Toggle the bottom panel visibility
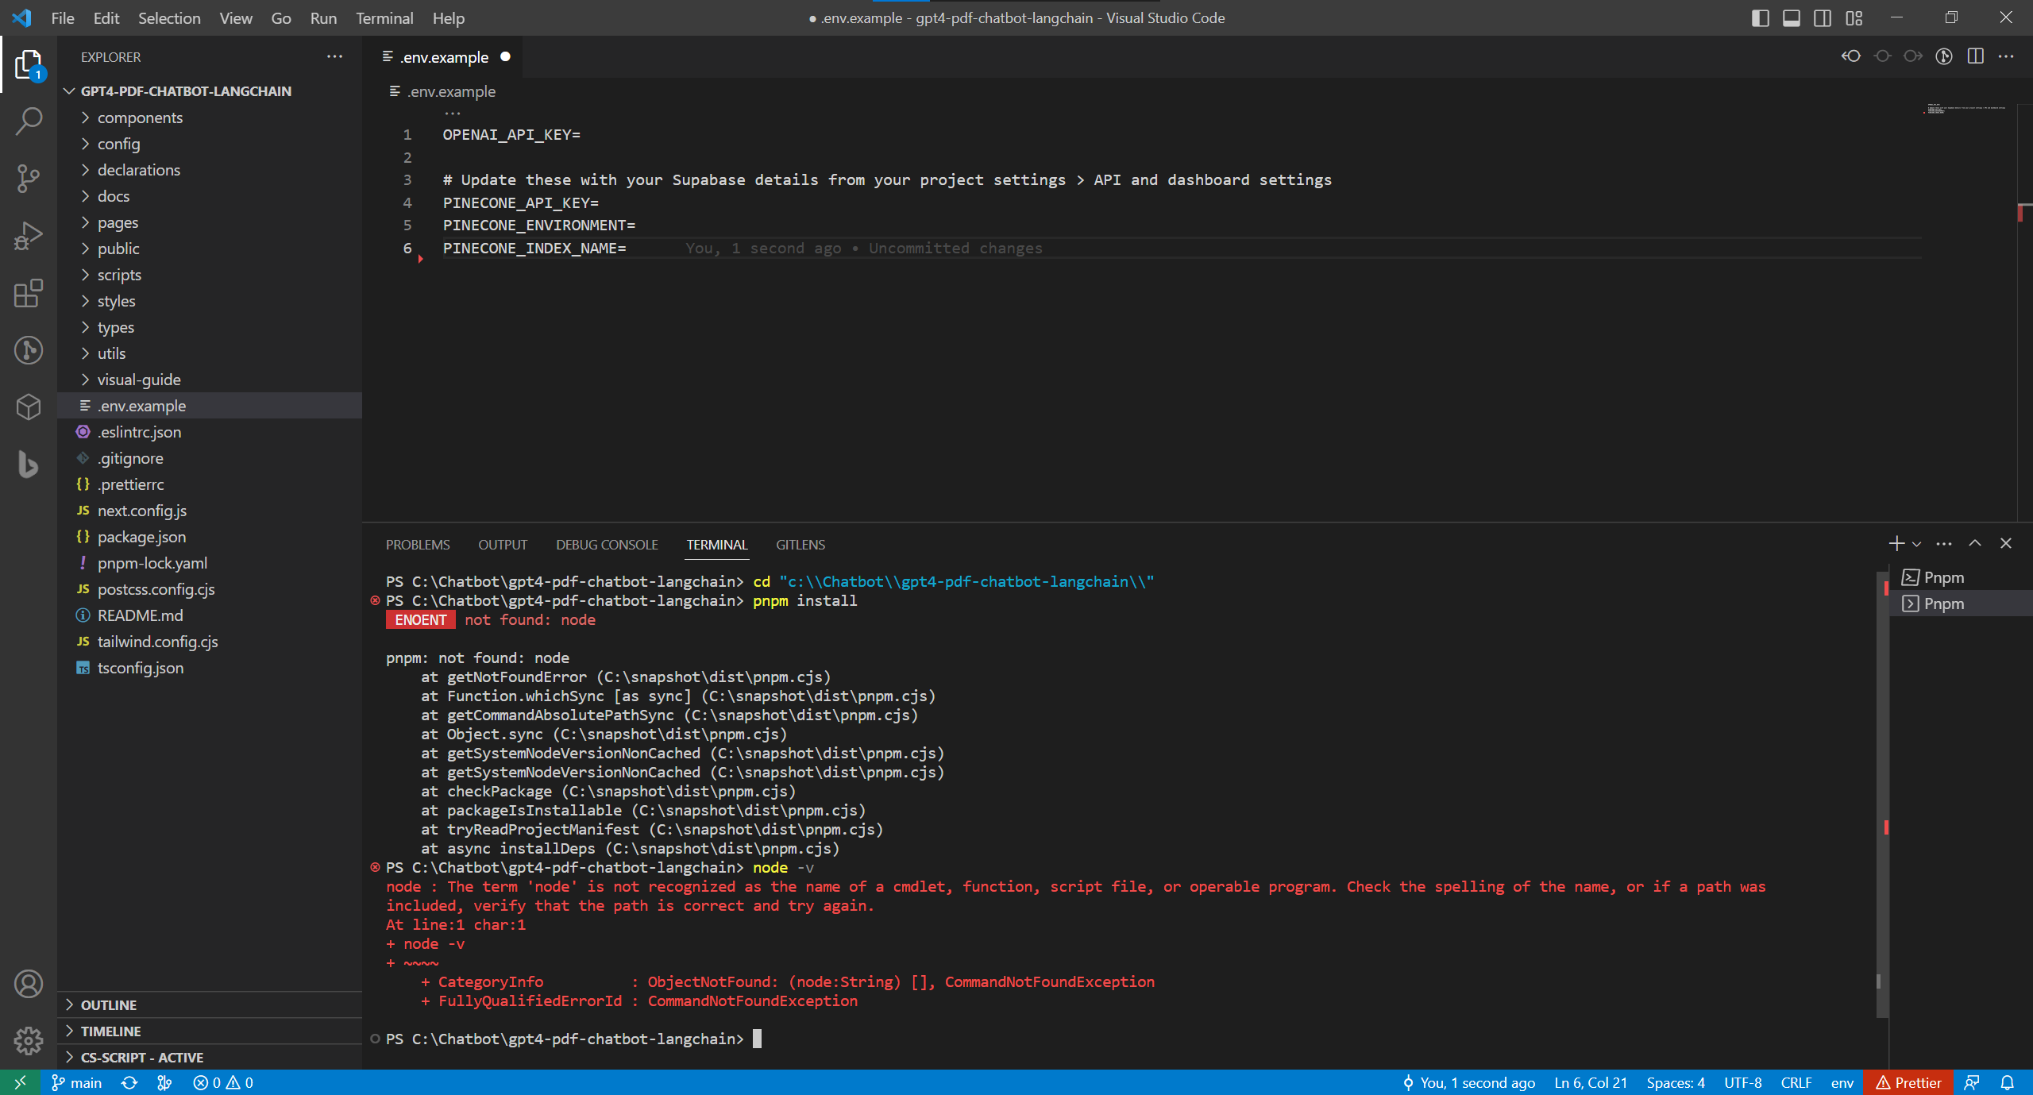The height and width of the screenshot is (1095, 2033). (1792, 17)
